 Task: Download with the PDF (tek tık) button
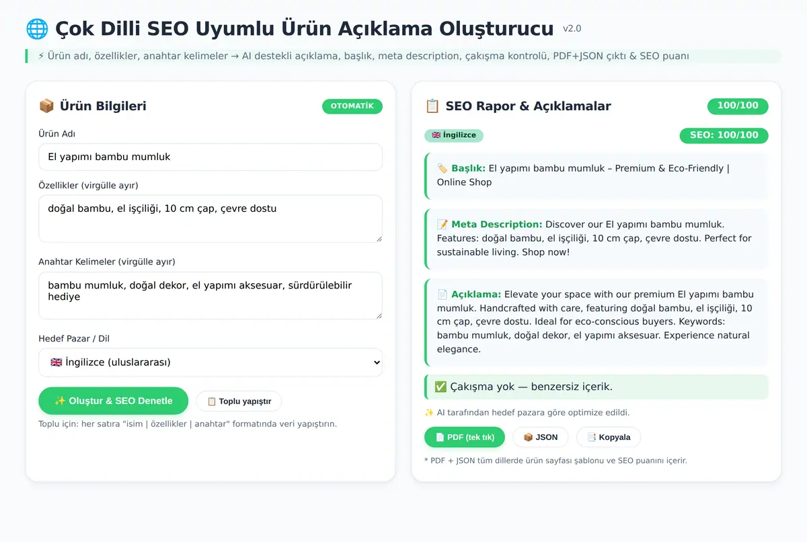tap(465, 437)
